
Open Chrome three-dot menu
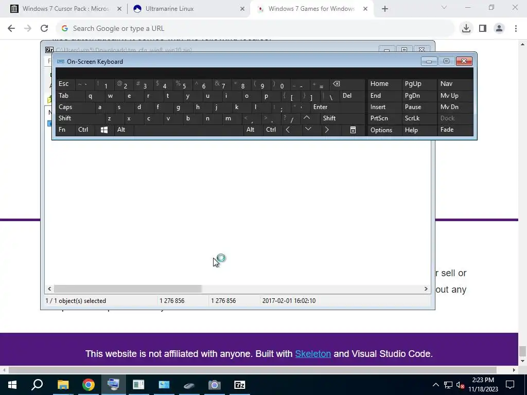tap(516, 28)
